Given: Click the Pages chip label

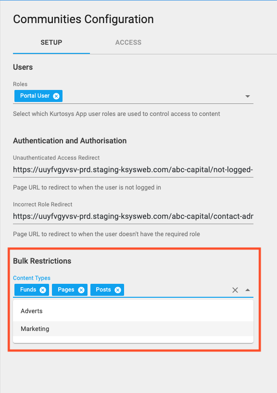Looking at the screenshot, I should [66, 290].
